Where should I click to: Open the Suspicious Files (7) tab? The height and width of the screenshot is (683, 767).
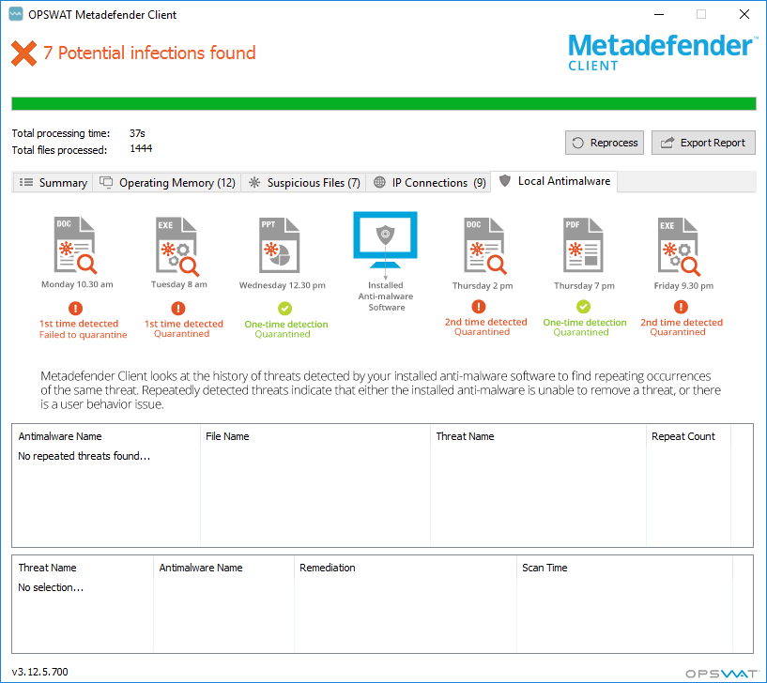304,182
